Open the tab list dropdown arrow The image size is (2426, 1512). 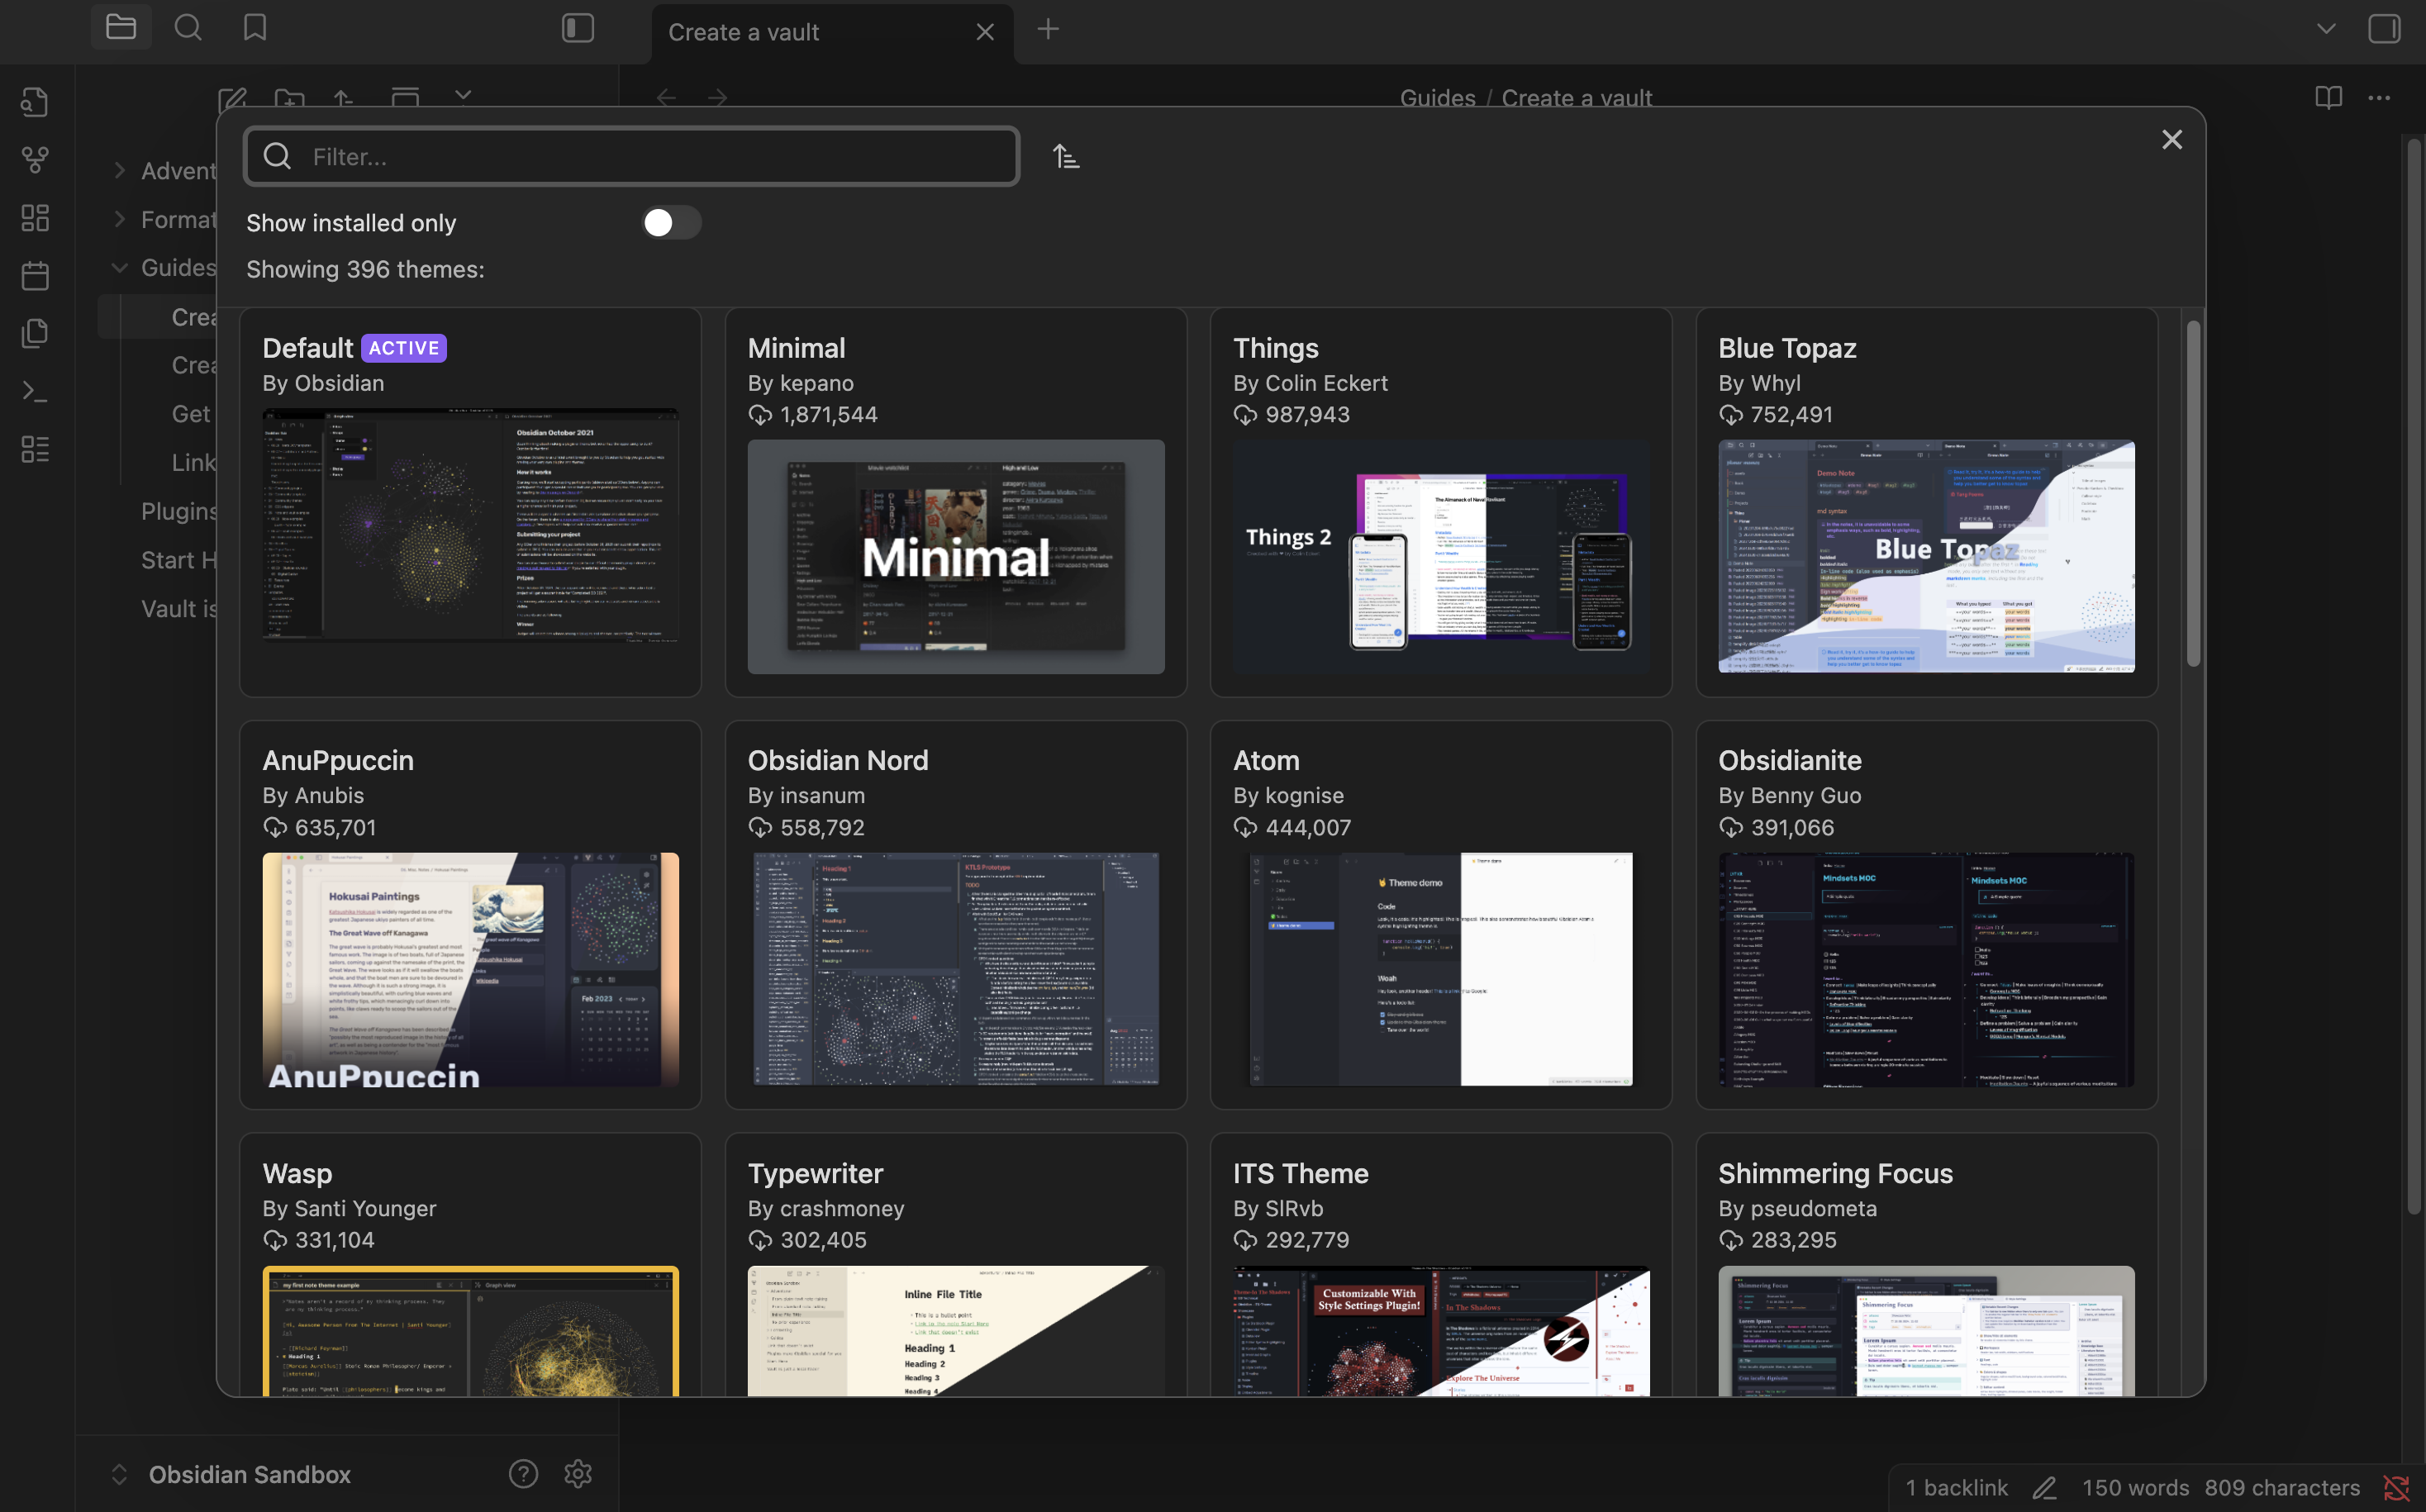pos(2326,29)
